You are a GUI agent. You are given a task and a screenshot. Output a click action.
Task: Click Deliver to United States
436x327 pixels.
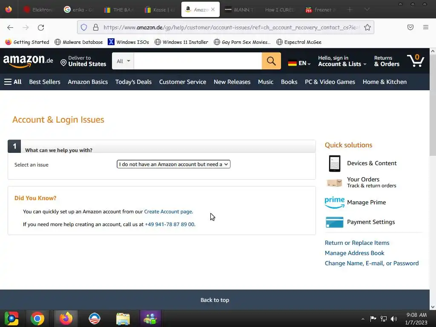(x=83, y=61)
